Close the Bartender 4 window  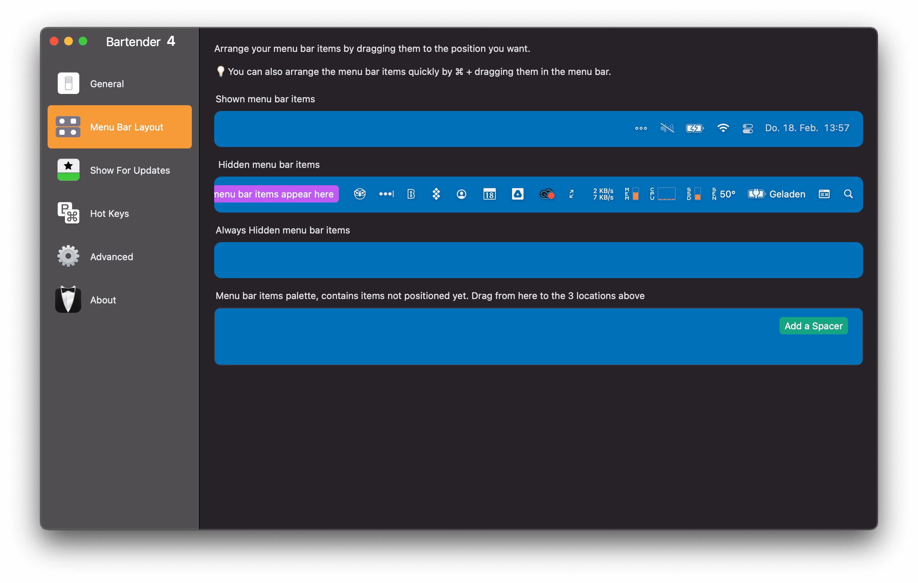click(x=54, y=41)
